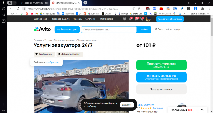The image size is (213, 113).
Task: Expand the Каталоги dropdown
Action: pos(91,19)
